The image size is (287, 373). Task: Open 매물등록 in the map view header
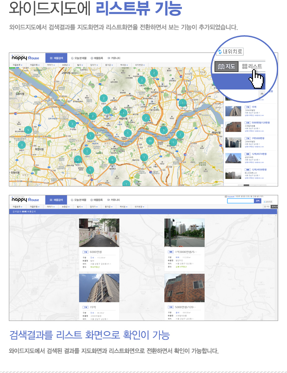pyautogui.click(x=97, y=58)
